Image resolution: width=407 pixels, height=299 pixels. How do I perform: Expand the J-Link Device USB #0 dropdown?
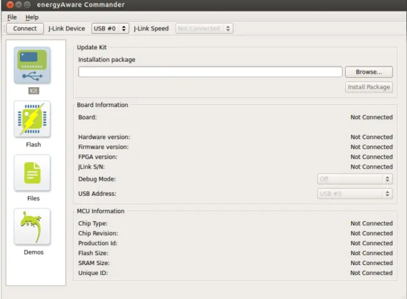110,29
